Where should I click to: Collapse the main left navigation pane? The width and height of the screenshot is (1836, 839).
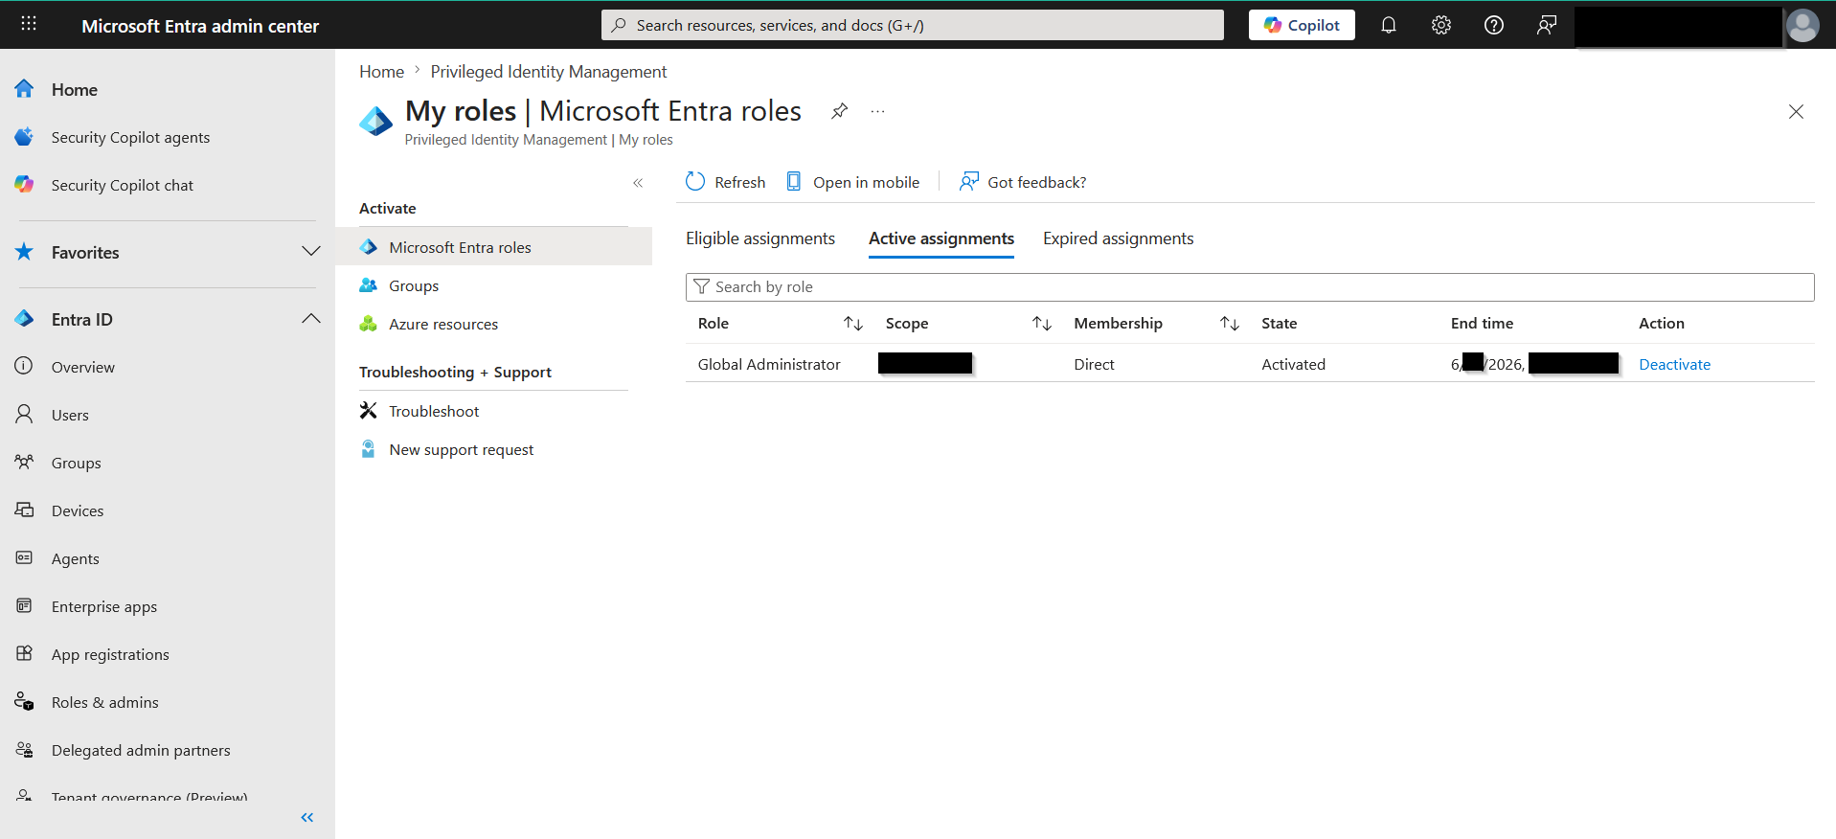(x=307, y=817)
